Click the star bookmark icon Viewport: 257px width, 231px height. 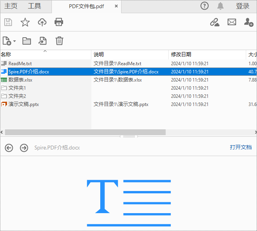[25, 22]
